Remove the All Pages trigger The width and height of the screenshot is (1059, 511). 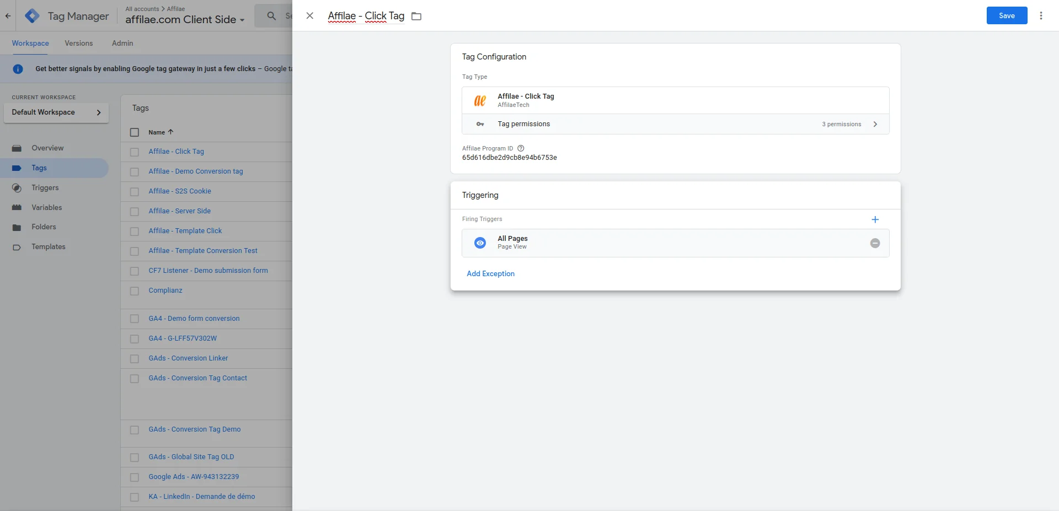pyautogui.click(x=875, y=243)
